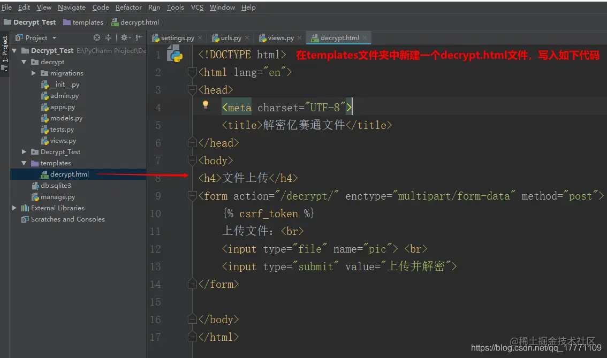The image size is (607, 358).
Task: Click the Decrypt_Test folder icon in the breadcrumb
Action: 7,22
